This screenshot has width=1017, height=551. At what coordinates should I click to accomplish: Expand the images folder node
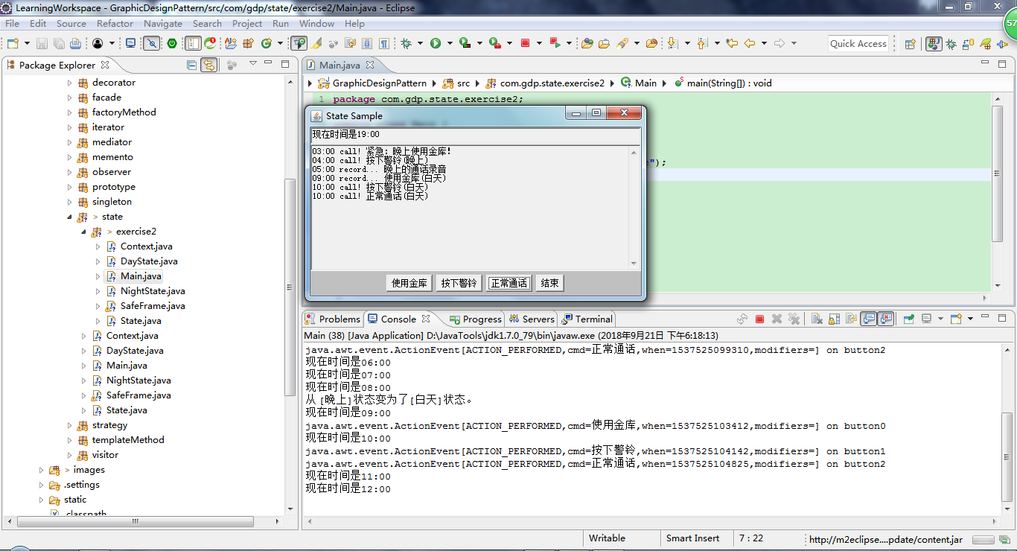(41, 470)
